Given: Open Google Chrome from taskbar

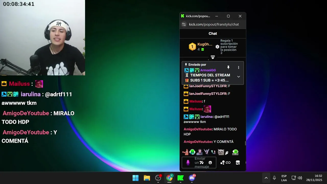Looking at the screenshot, I should click(169, 178).
